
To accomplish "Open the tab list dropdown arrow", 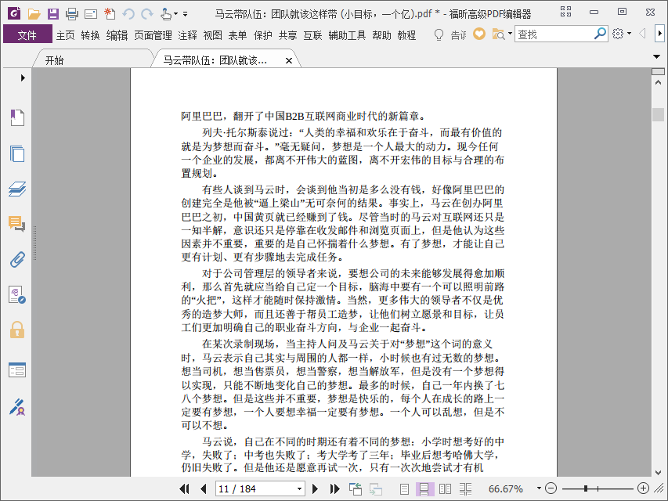I will click(656, 56).
